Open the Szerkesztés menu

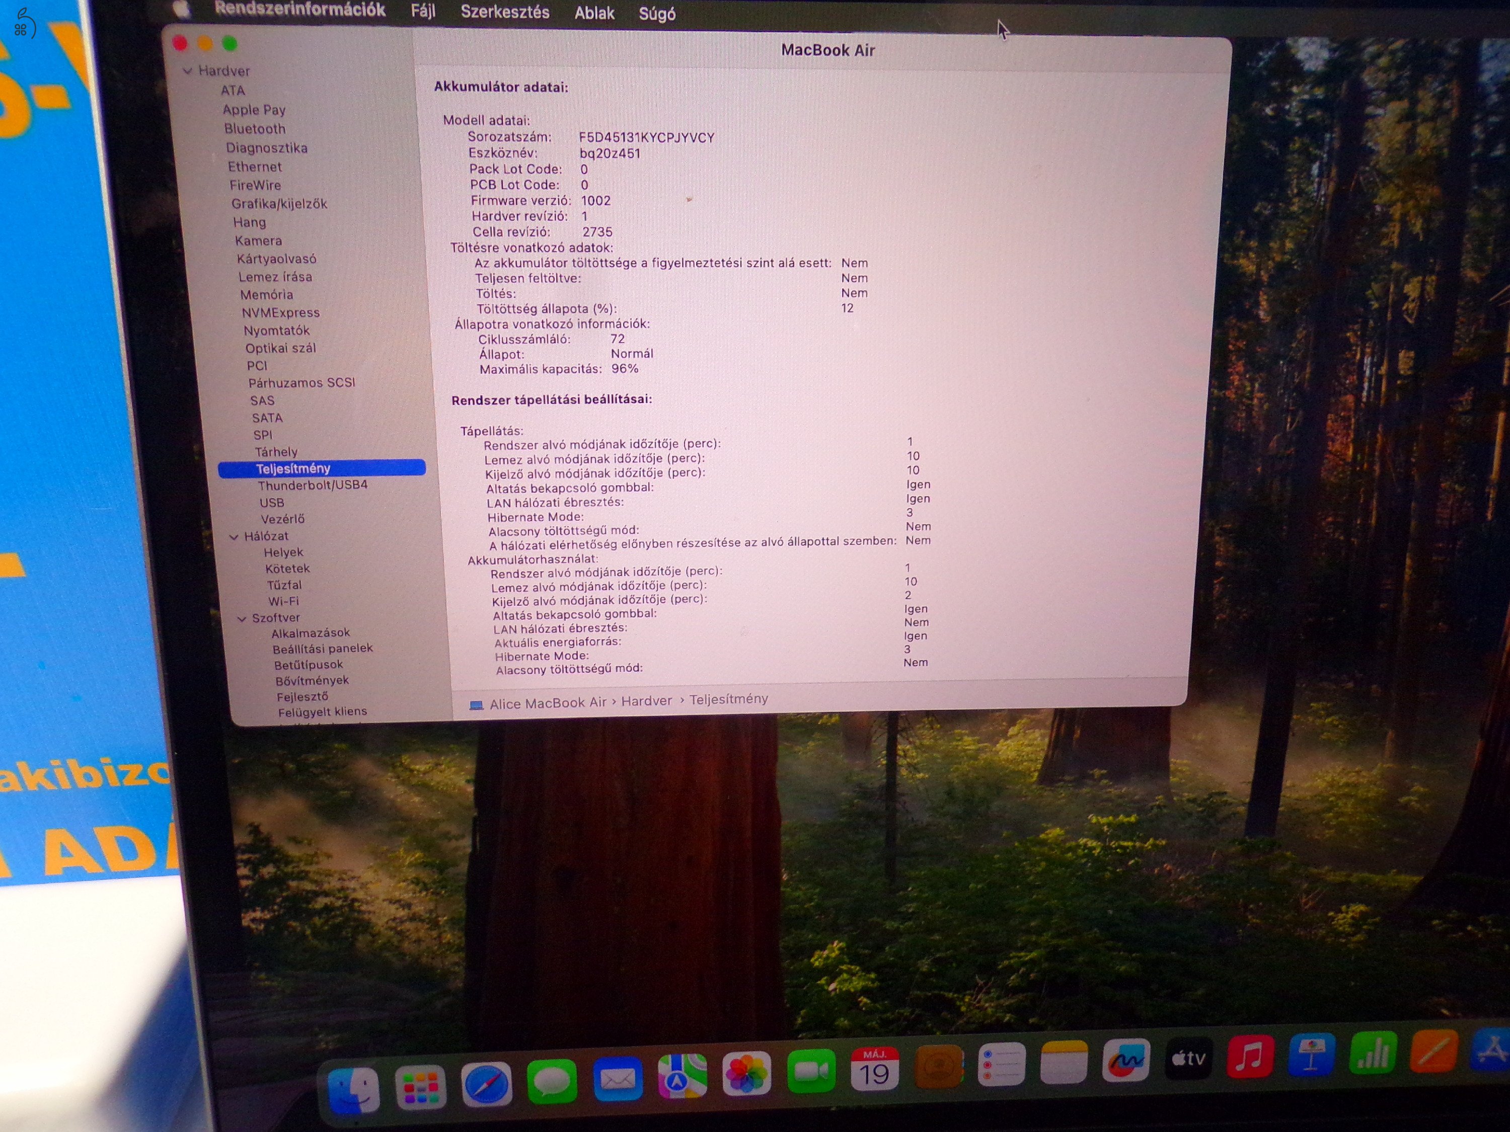tap(505, 12)
